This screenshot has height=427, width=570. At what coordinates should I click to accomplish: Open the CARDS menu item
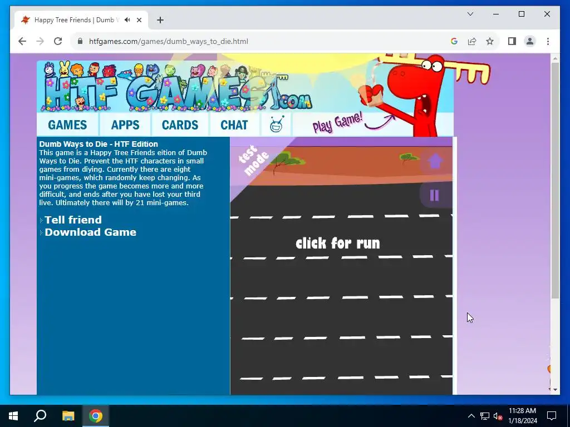180,125
